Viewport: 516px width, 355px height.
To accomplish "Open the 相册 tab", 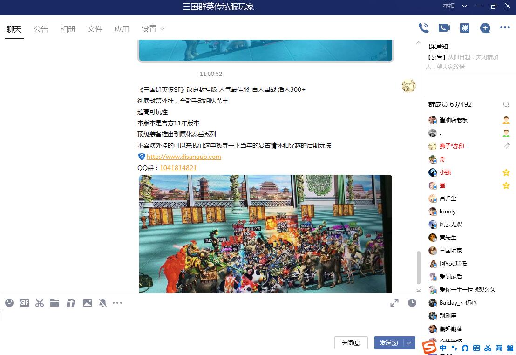I will click(68, 29).
